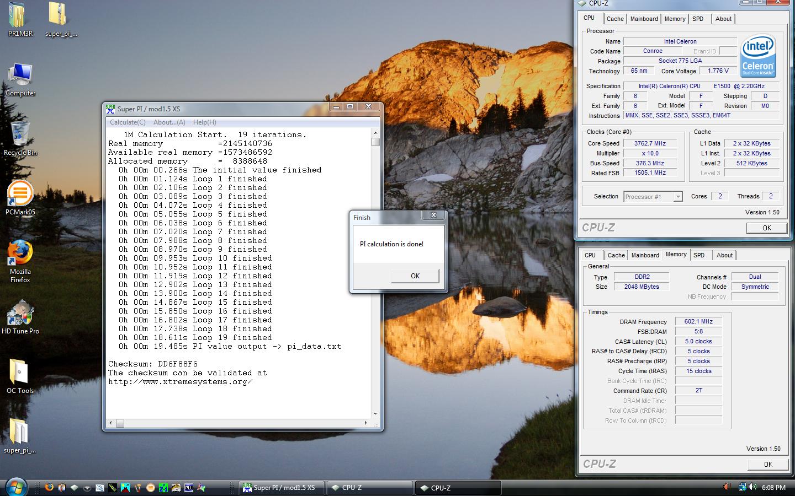Click OK in upper CPU-Z window
Image resolution: width=795 pixels, height=496 pixels.
pos(767,228)
